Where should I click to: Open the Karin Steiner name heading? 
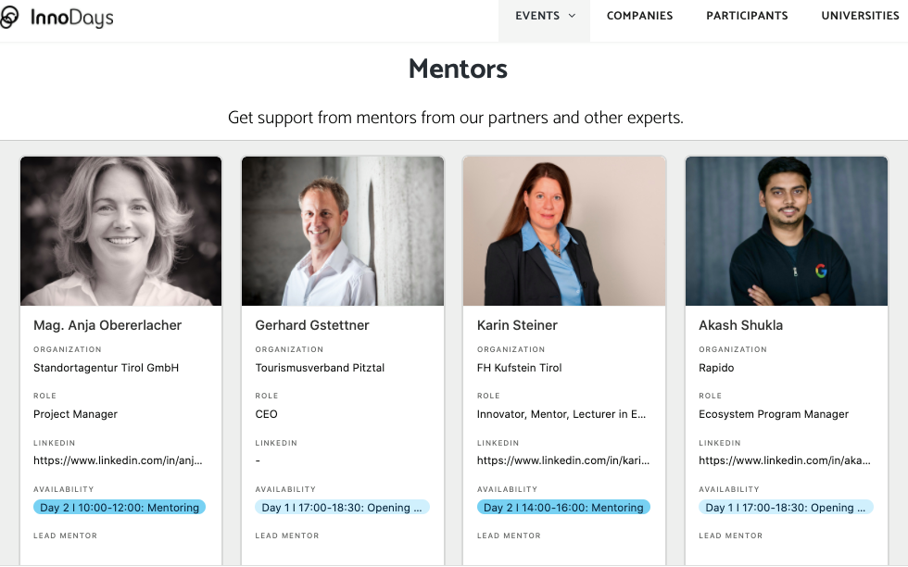[x=517, y=325]
